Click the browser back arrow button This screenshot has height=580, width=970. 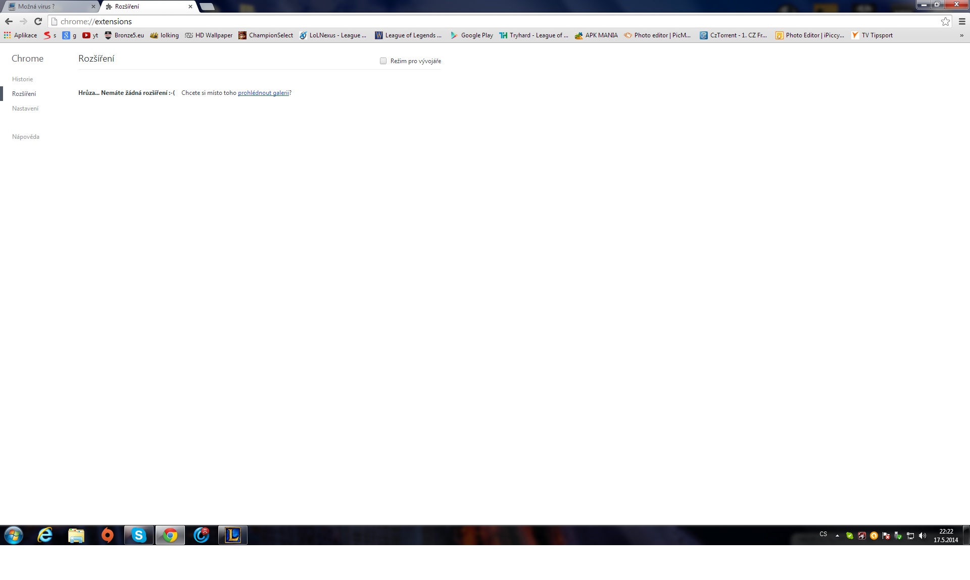(9, 21)
